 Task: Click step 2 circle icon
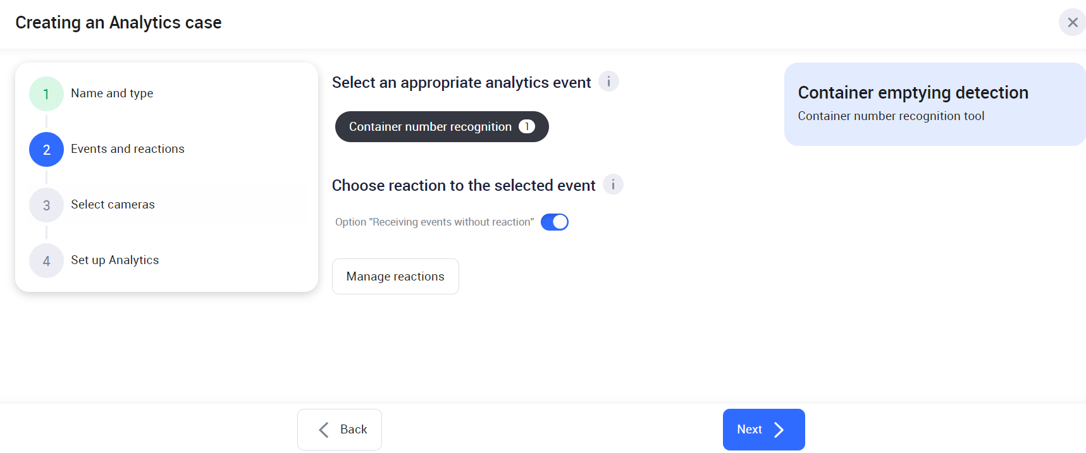tap(46, 150)
